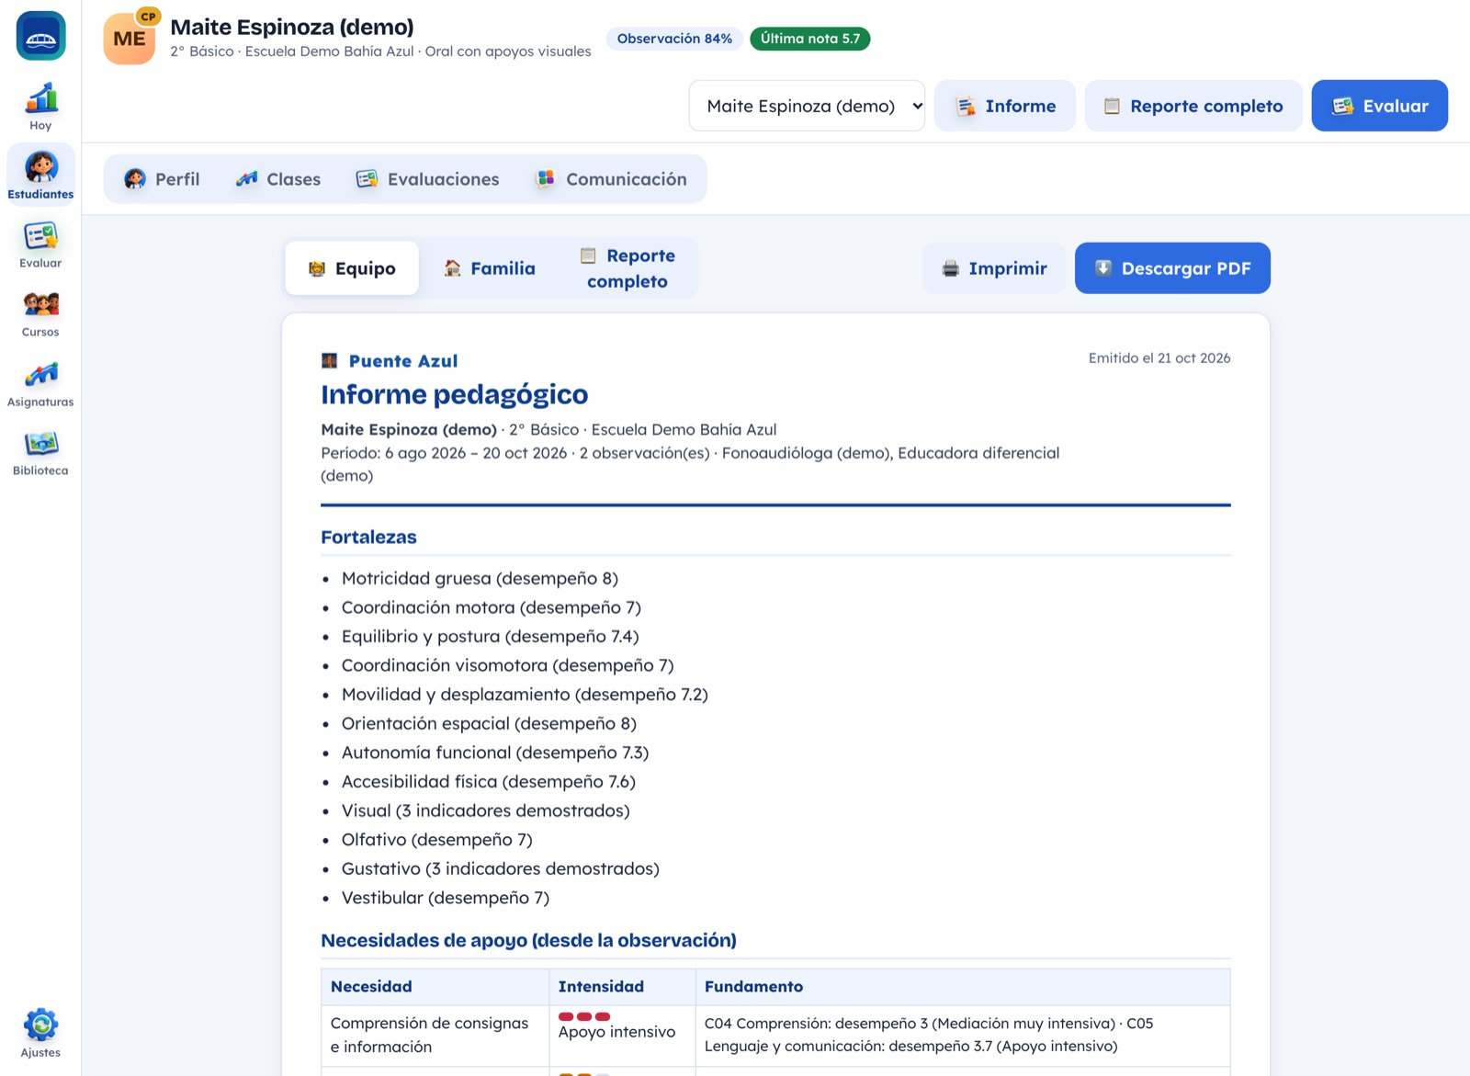Open the Biblioteca sidebar item
Screen dimensions: 1470x1076
coord(40,452)
